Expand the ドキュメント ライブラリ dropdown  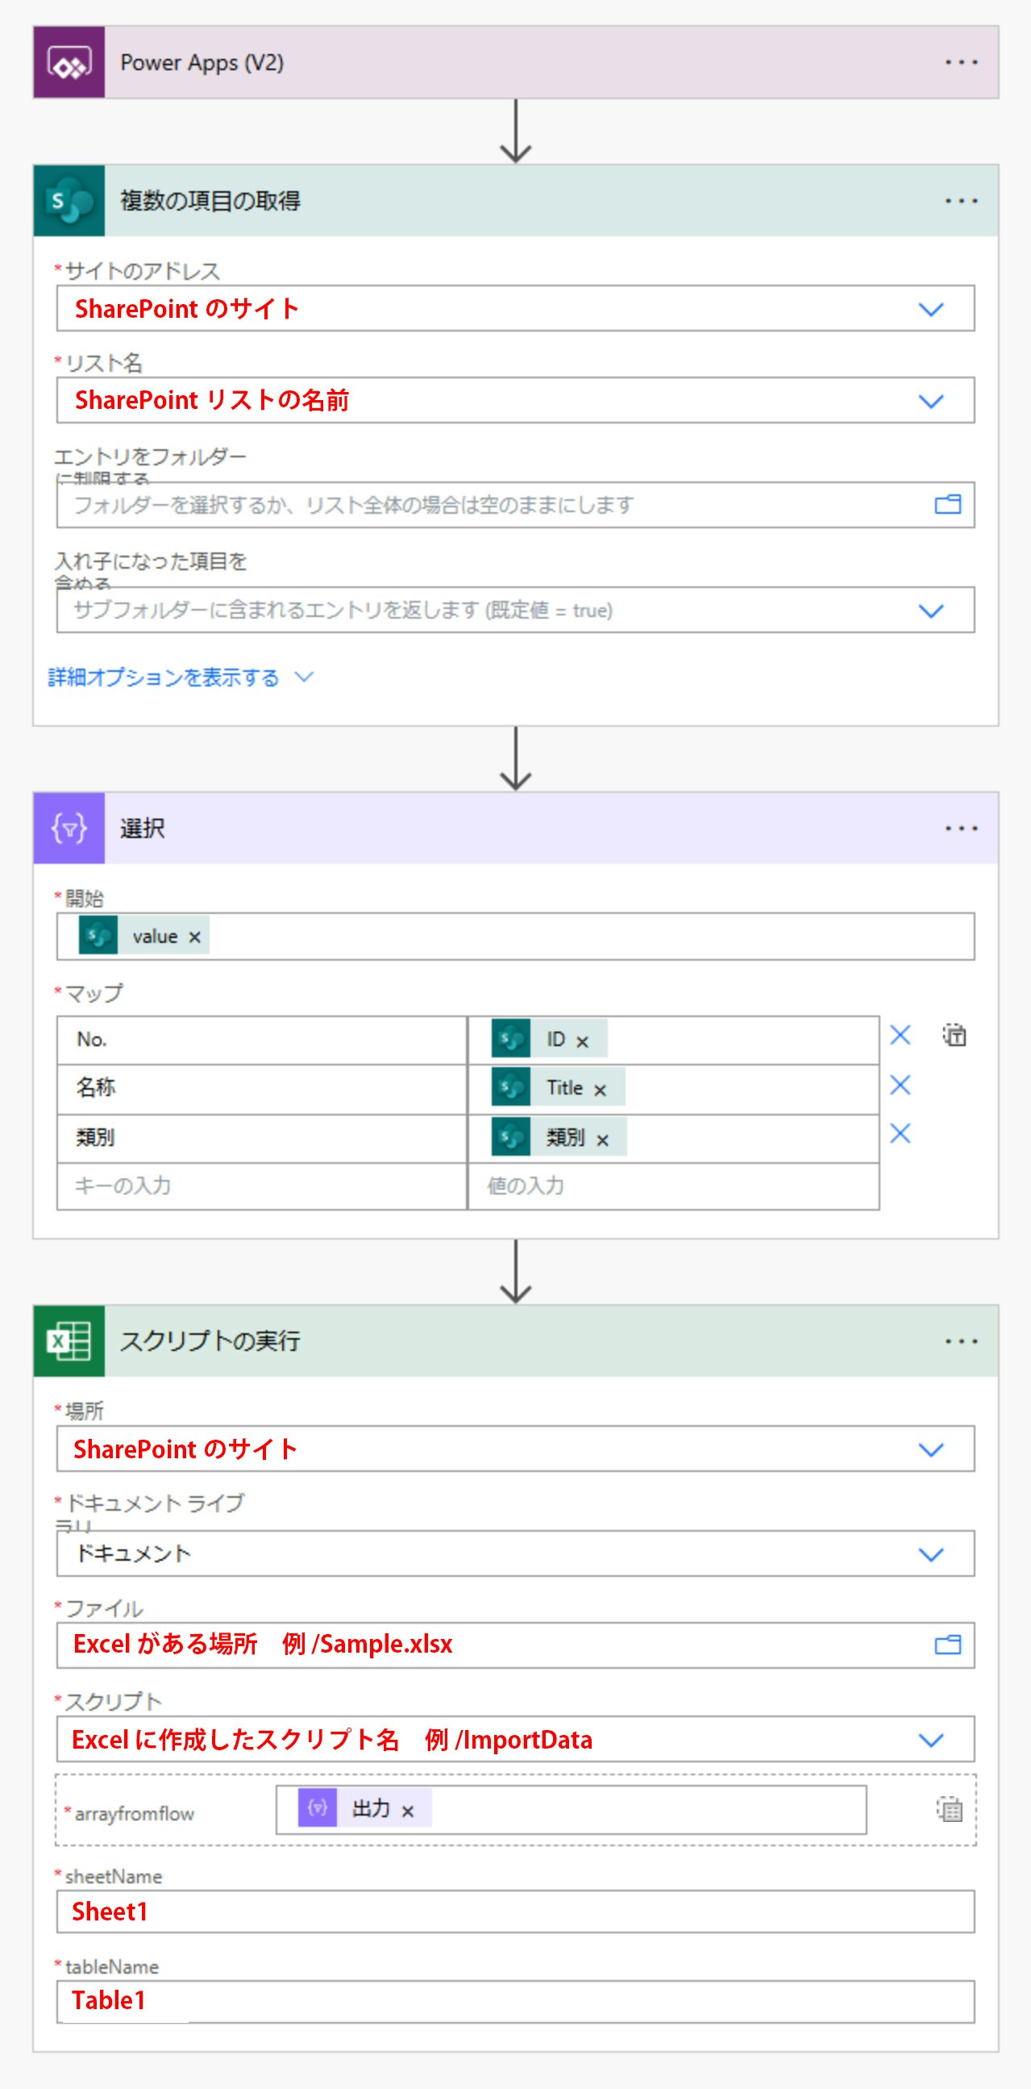pyautogui.click(x=930, y=1553)
